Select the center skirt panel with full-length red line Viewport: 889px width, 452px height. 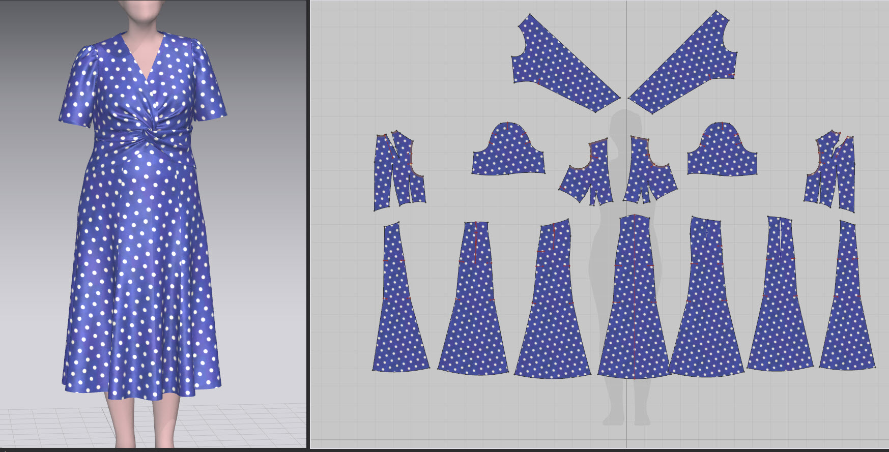(635, 297)
